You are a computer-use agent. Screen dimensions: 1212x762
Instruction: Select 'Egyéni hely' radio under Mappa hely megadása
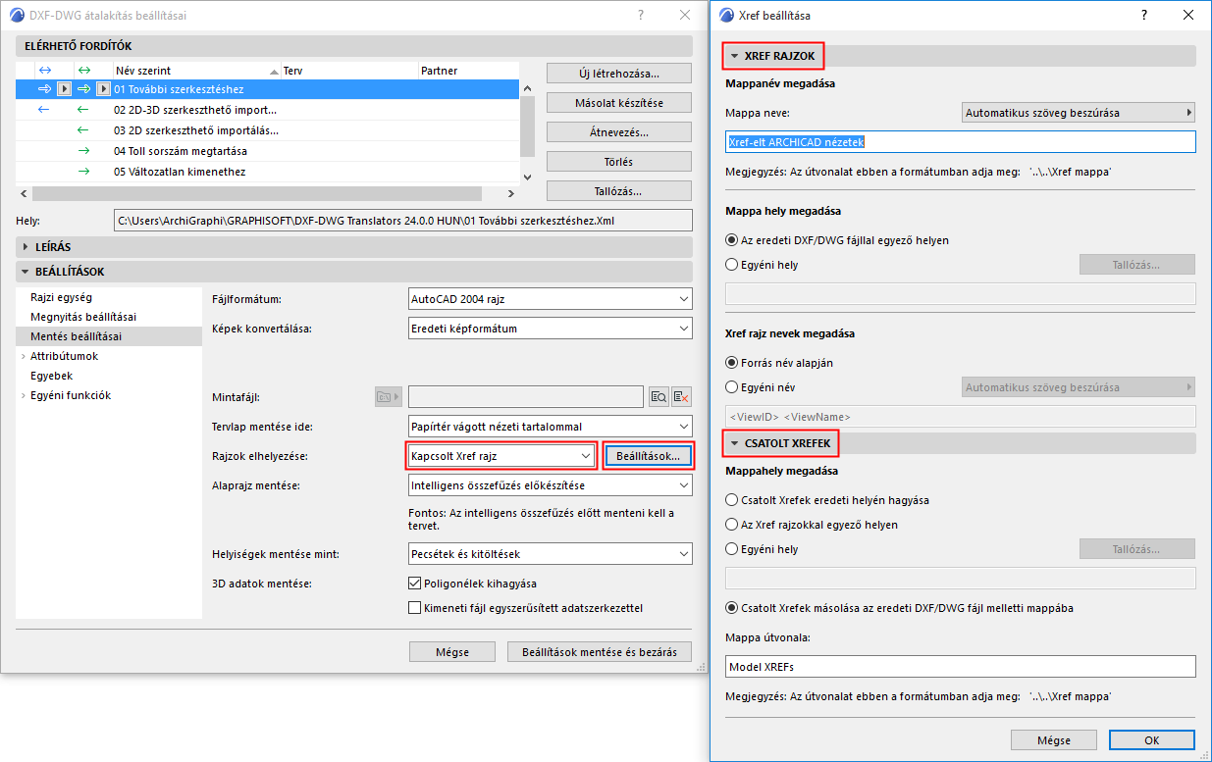(731, 264)
